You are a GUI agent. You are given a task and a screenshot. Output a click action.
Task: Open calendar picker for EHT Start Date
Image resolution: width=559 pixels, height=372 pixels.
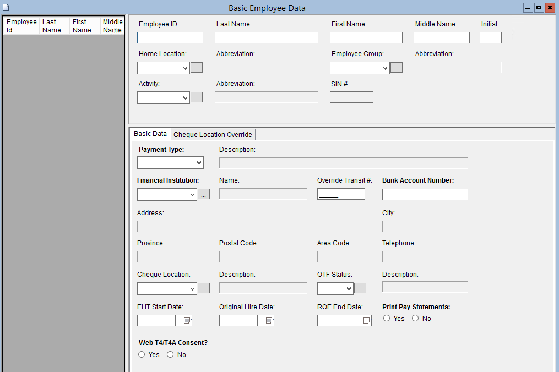187,320
